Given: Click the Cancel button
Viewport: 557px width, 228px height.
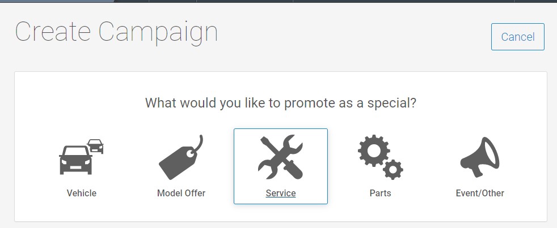Looking at the screenshot, I should pyautogui.click(x=517, y=37).
